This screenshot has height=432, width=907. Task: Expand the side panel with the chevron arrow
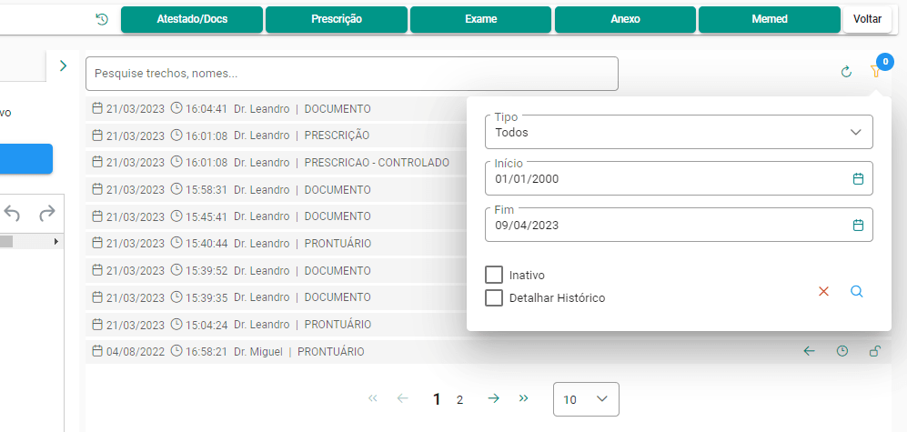click(63, 65)
